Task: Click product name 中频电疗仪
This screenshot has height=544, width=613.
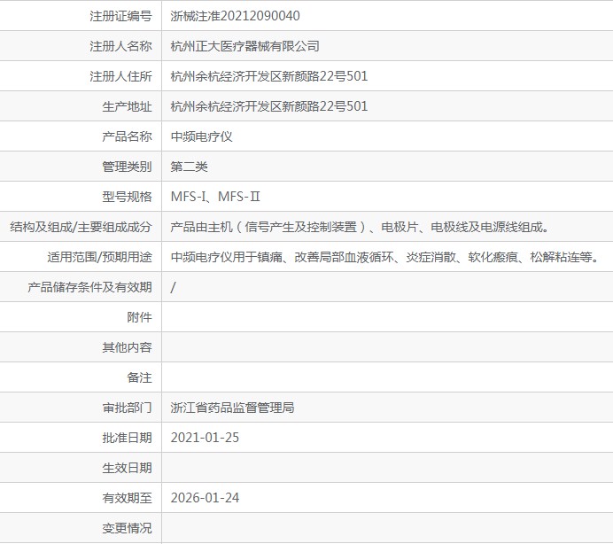Action: pos(201,136)
